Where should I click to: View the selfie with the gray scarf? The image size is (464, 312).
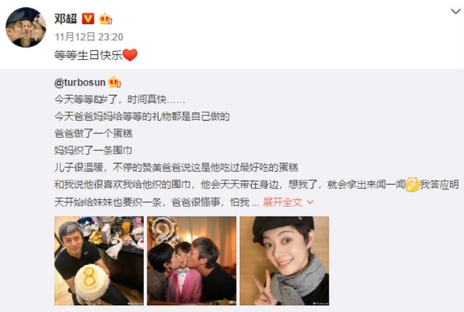coord(284,261)
